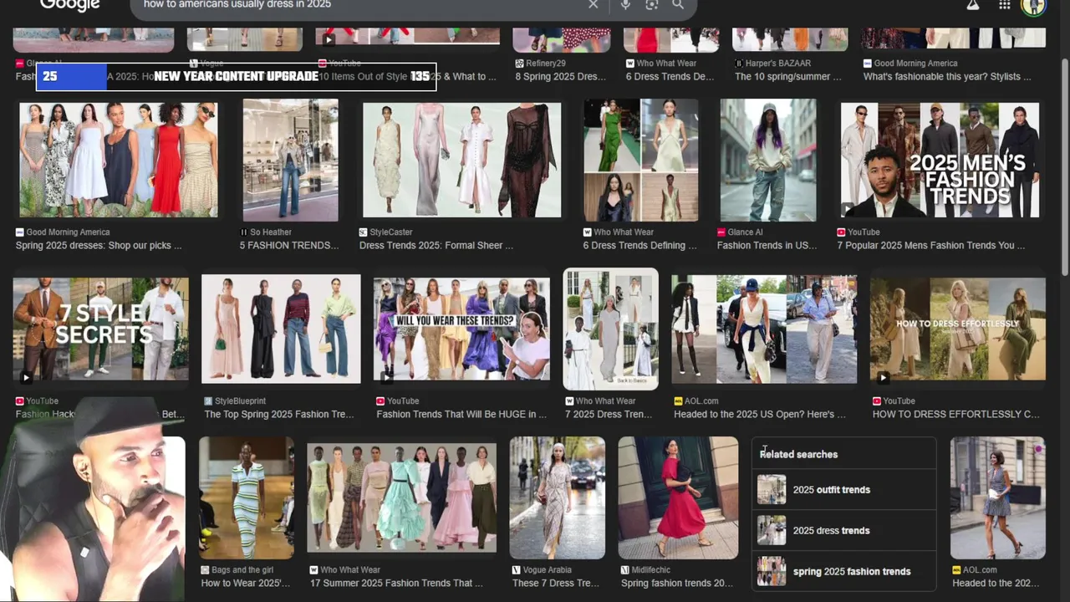Screen dimensions: 1070x602
Task: Open the 6 Dress Trends Defining collage thumbnail
Action: point(641,160)
